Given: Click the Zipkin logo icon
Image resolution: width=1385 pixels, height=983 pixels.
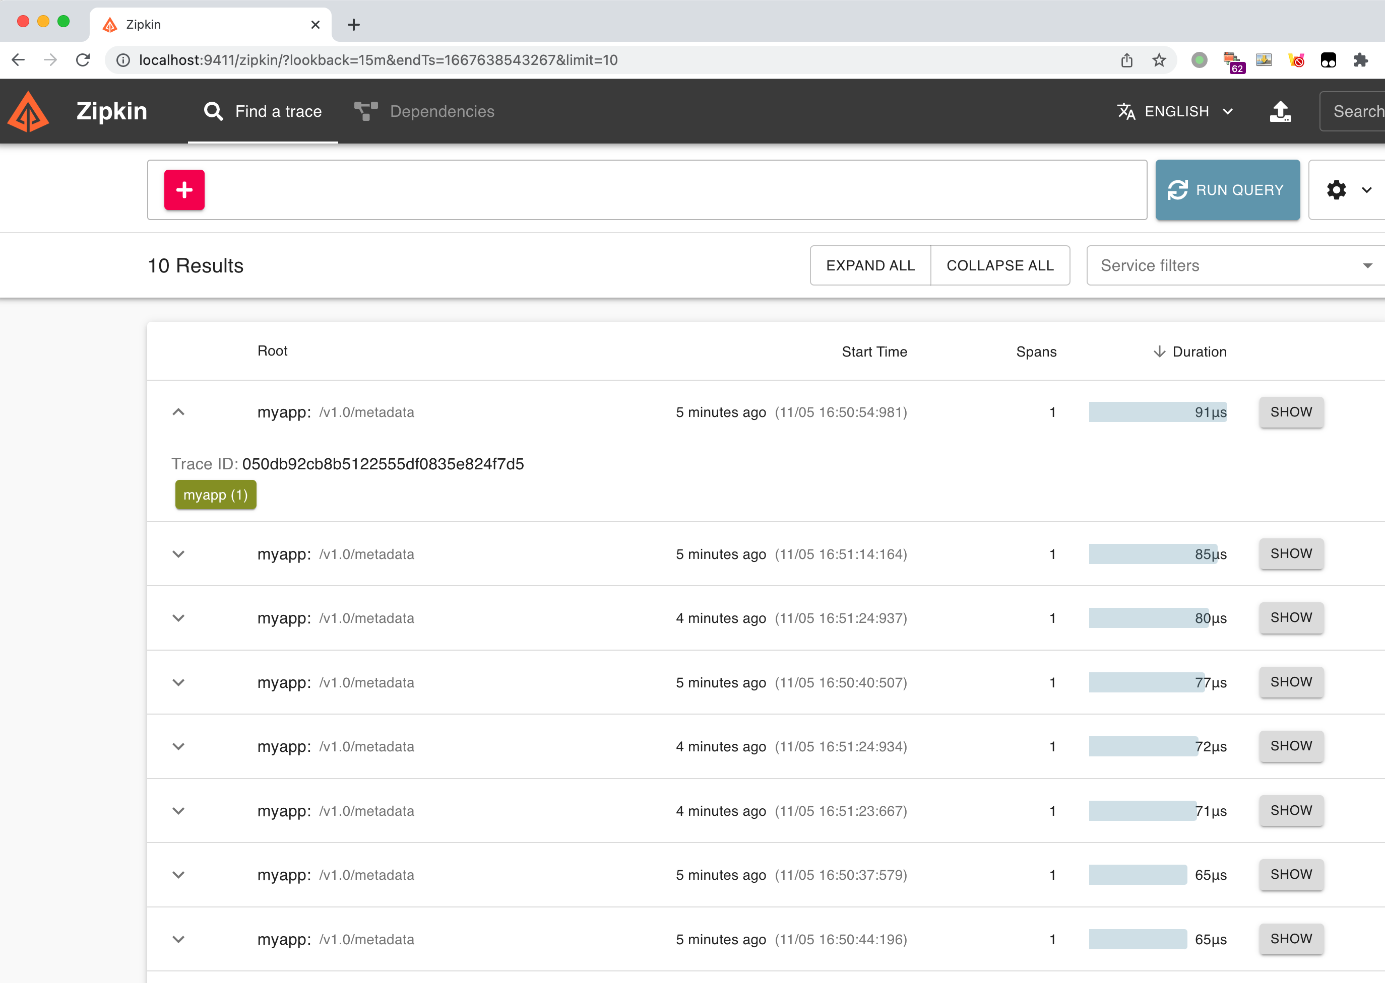Looking at the screenshot, I should point(28,112).
